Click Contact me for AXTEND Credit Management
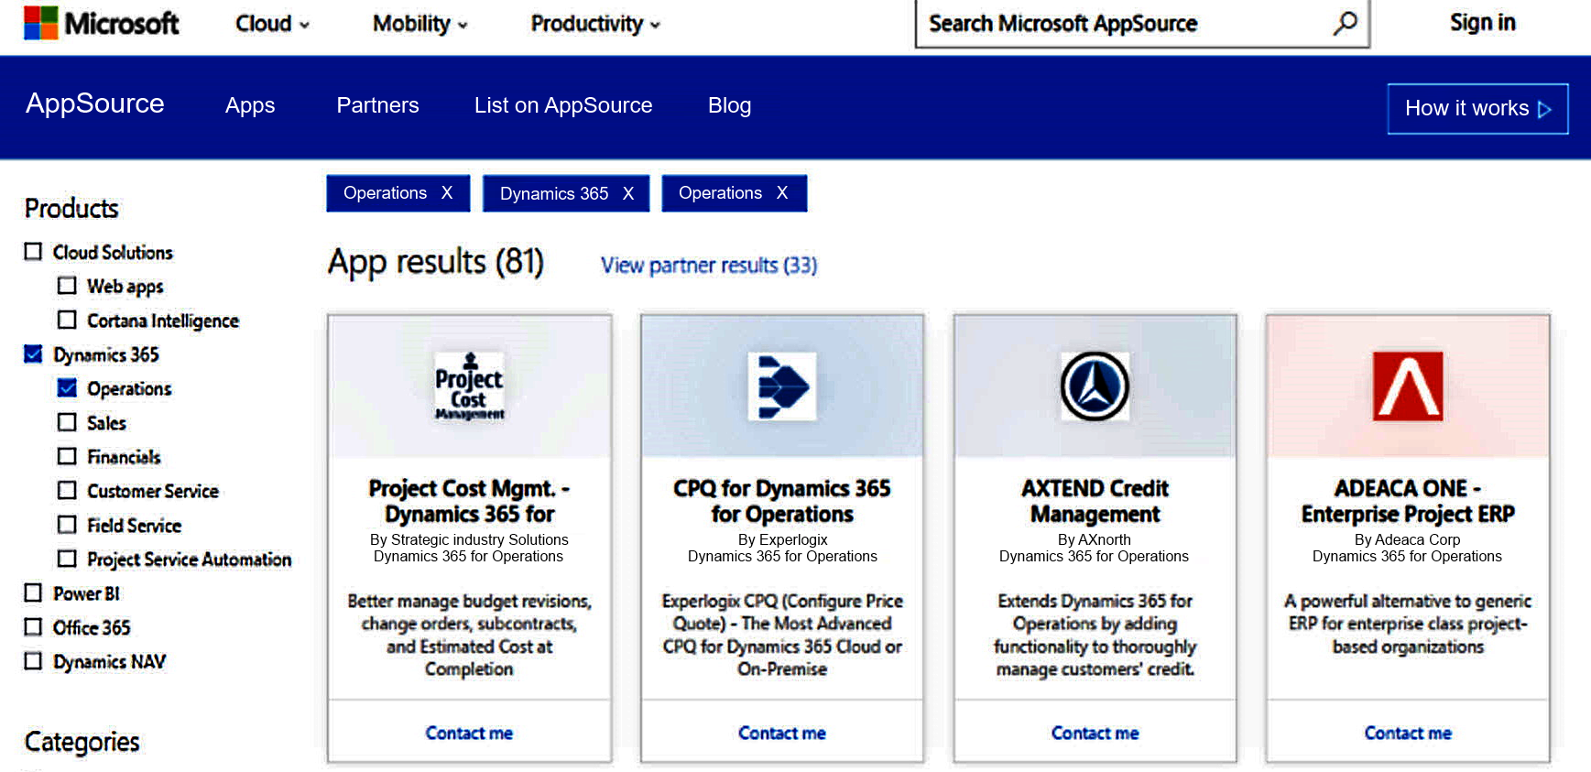The width and height of the screenshot is (1591, 772). 1095,733
